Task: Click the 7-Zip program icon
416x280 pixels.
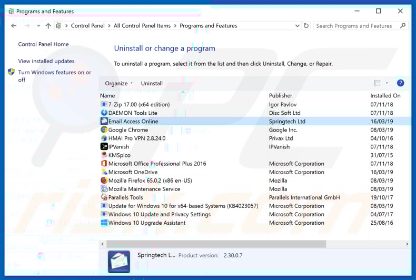Action: click(104, 104)
